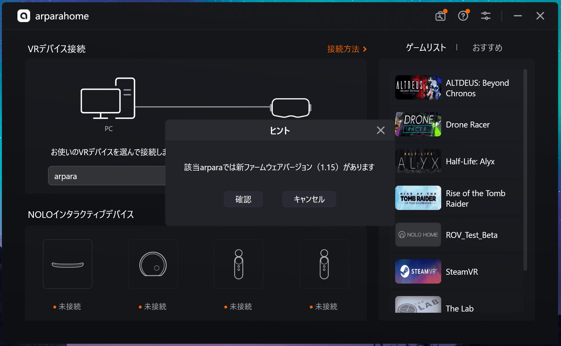Select 'SteamVR' title text
Screen dimensions: 561x346
point(462,272)
